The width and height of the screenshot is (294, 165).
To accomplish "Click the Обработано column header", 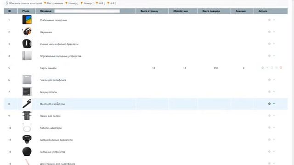I will [x=183, y=11].
